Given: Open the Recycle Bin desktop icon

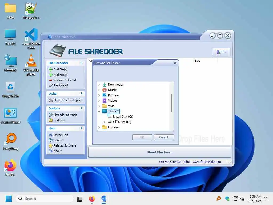Looking at the screenshot, I should (10, 90).
